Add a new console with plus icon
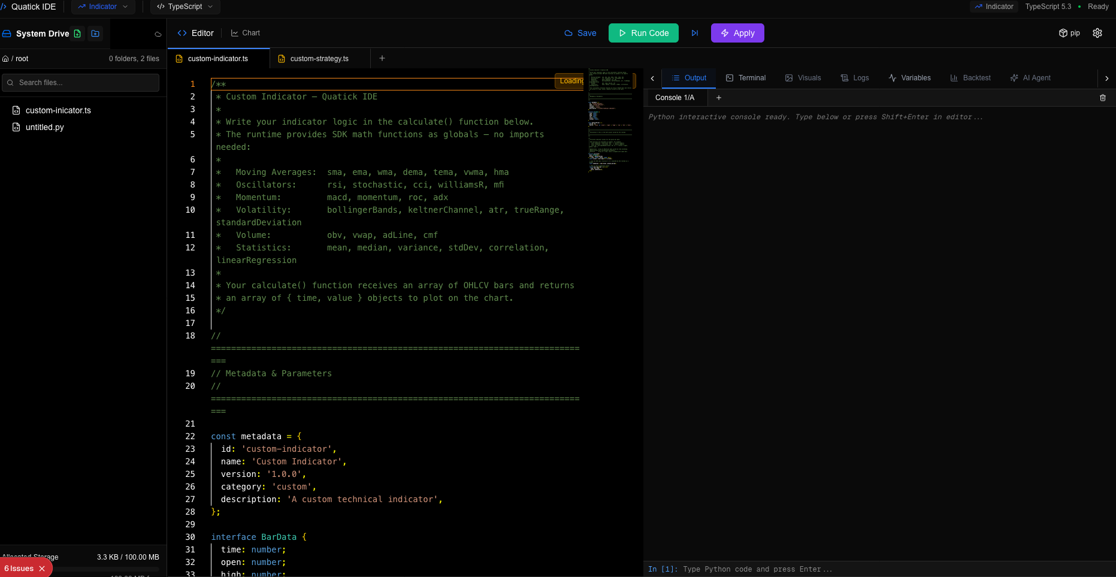1116x577 pixels. pyautogui.click(x=719, y=98)
